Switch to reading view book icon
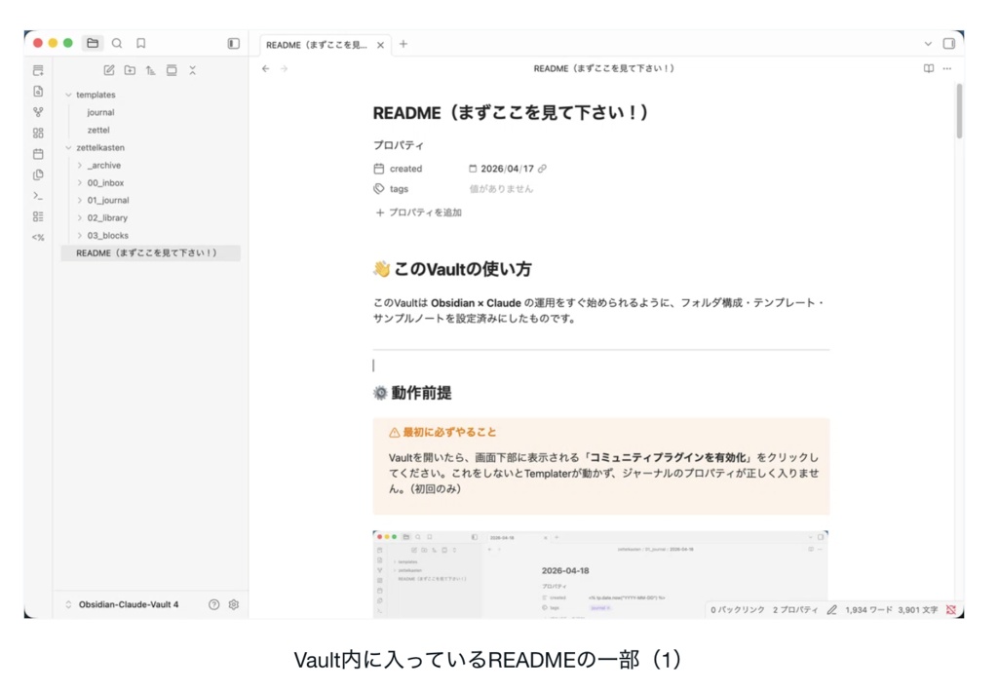 point(929,68)
